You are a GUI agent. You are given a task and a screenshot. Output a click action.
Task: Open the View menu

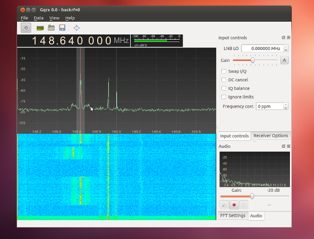[x=54, y=18]
